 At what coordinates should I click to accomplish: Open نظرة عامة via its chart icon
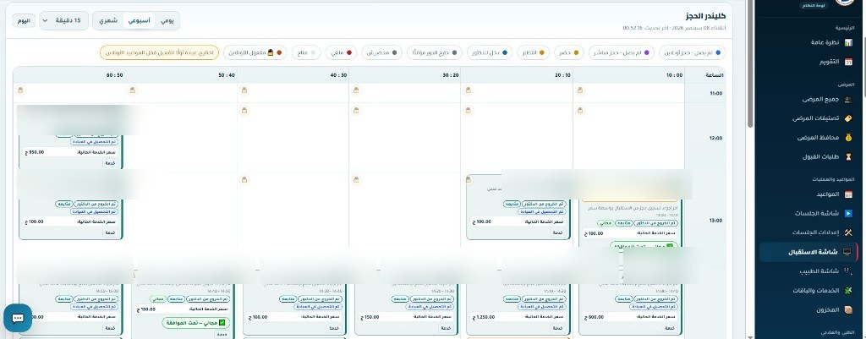[x=848, y=42]
